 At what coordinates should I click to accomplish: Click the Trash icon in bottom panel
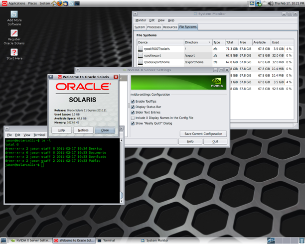tap(302, 241)
